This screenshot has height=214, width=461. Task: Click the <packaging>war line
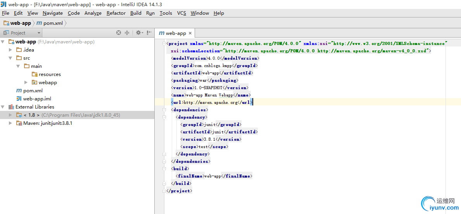coord(205,80)
